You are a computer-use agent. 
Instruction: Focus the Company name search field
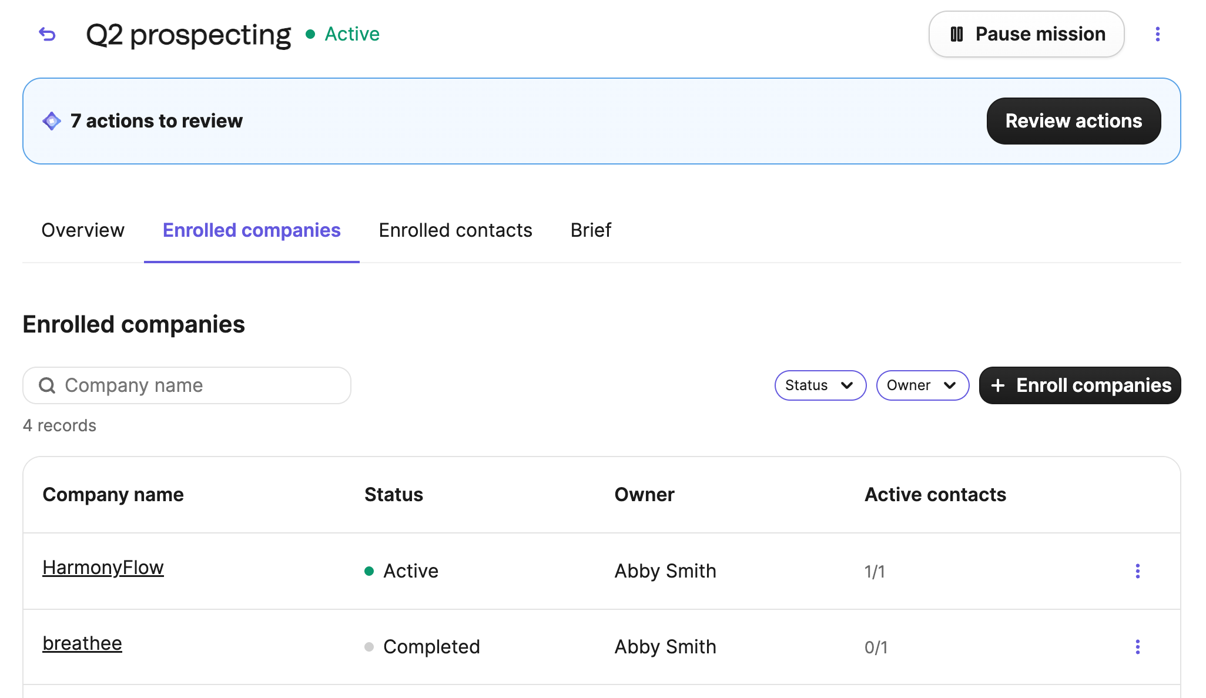click(x=187, y=385)
